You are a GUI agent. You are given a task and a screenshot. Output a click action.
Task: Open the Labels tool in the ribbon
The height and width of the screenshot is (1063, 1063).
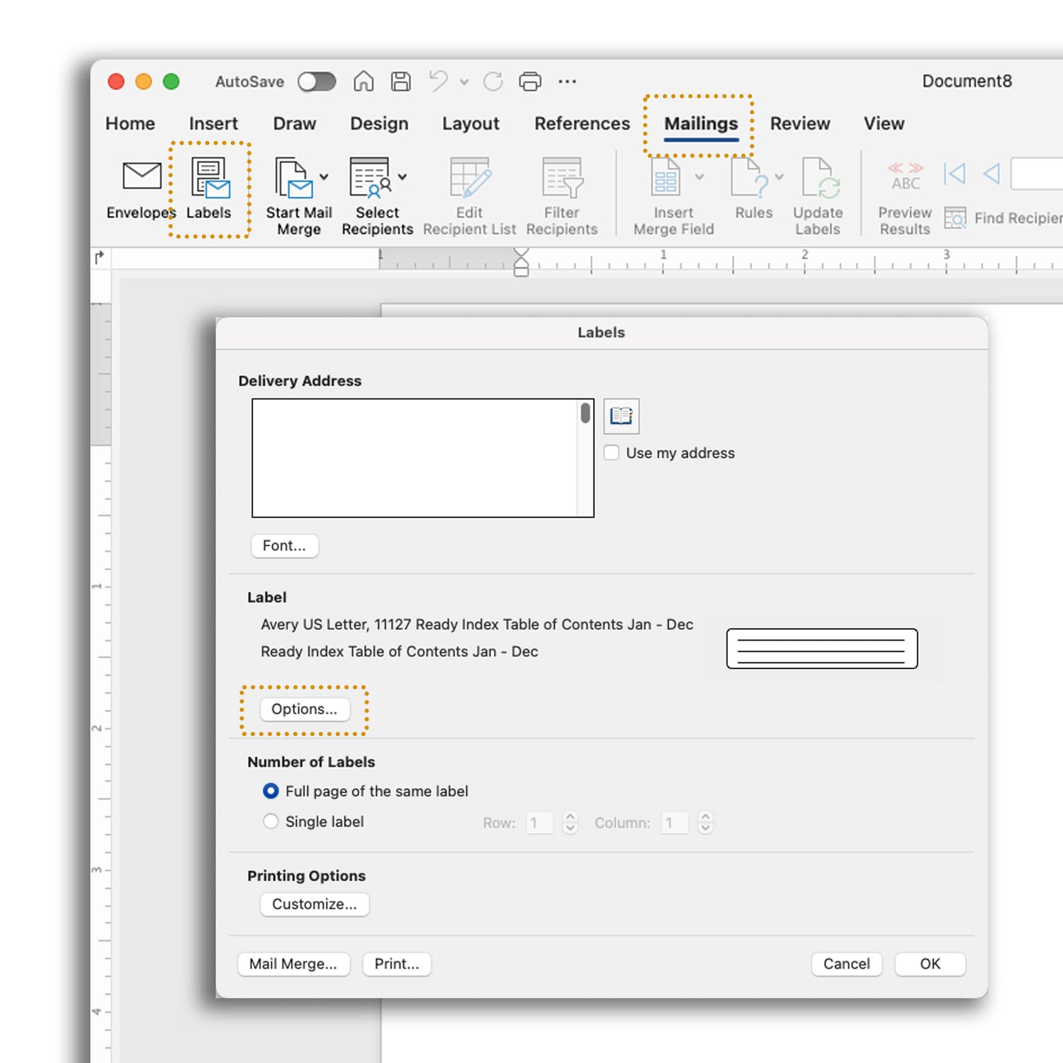pos(209,179)
